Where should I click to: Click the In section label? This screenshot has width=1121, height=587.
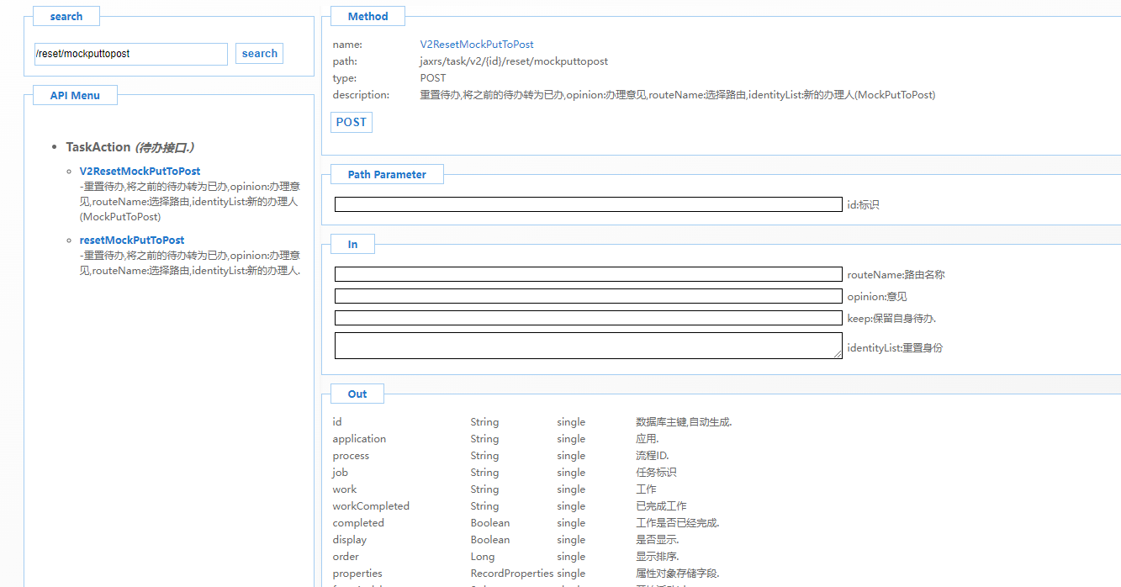(x=352, y=244)
